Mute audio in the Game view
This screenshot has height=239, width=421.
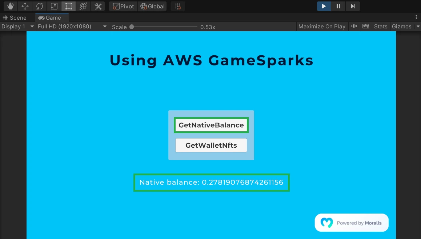[x=353, y=27]
